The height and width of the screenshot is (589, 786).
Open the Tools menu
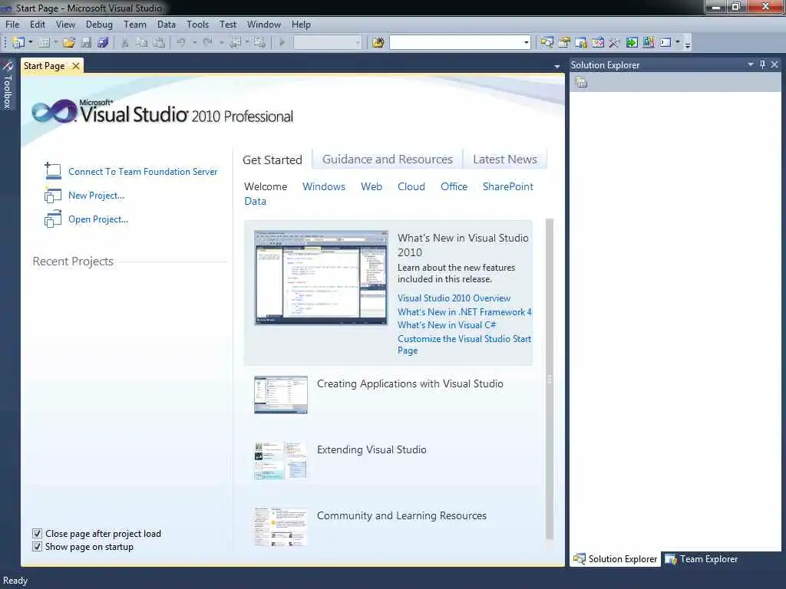click(197, 24)
